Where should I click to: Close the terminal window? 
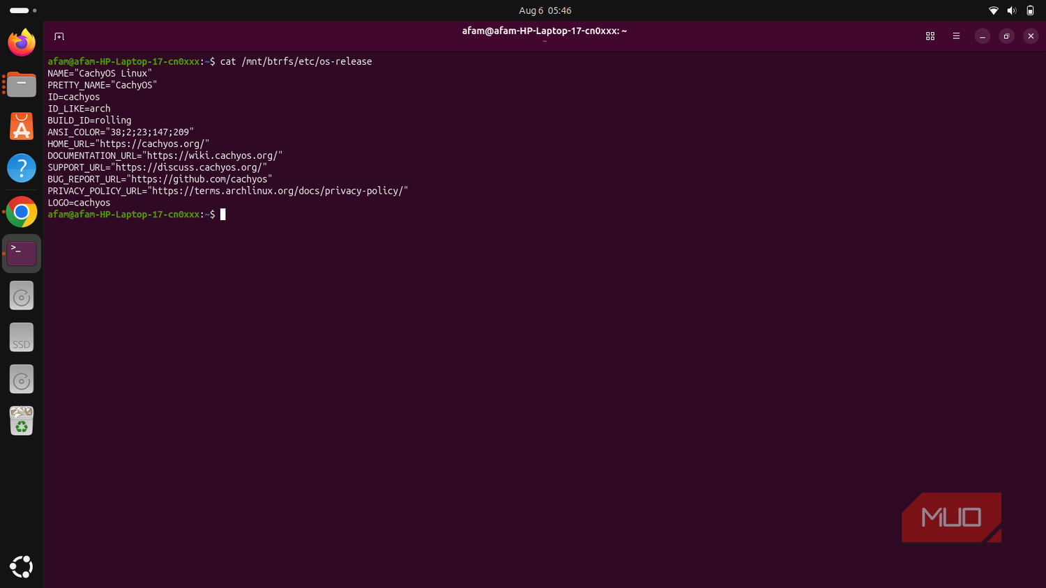pos(1031,36)
